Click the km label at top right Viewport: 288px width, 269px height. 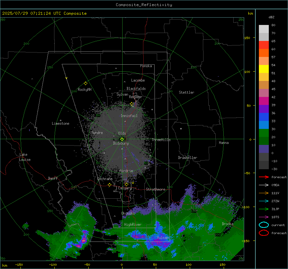pos(250,13)
